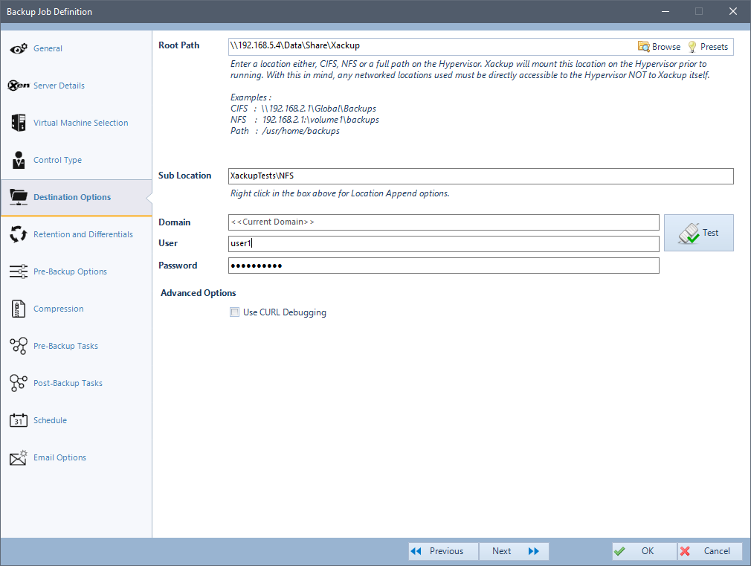This screenshot has height=566, width=751.
Task: Click the Pre-Backup Tasks nodes icon
Action: pyautogui.click(x=19, y=346)
